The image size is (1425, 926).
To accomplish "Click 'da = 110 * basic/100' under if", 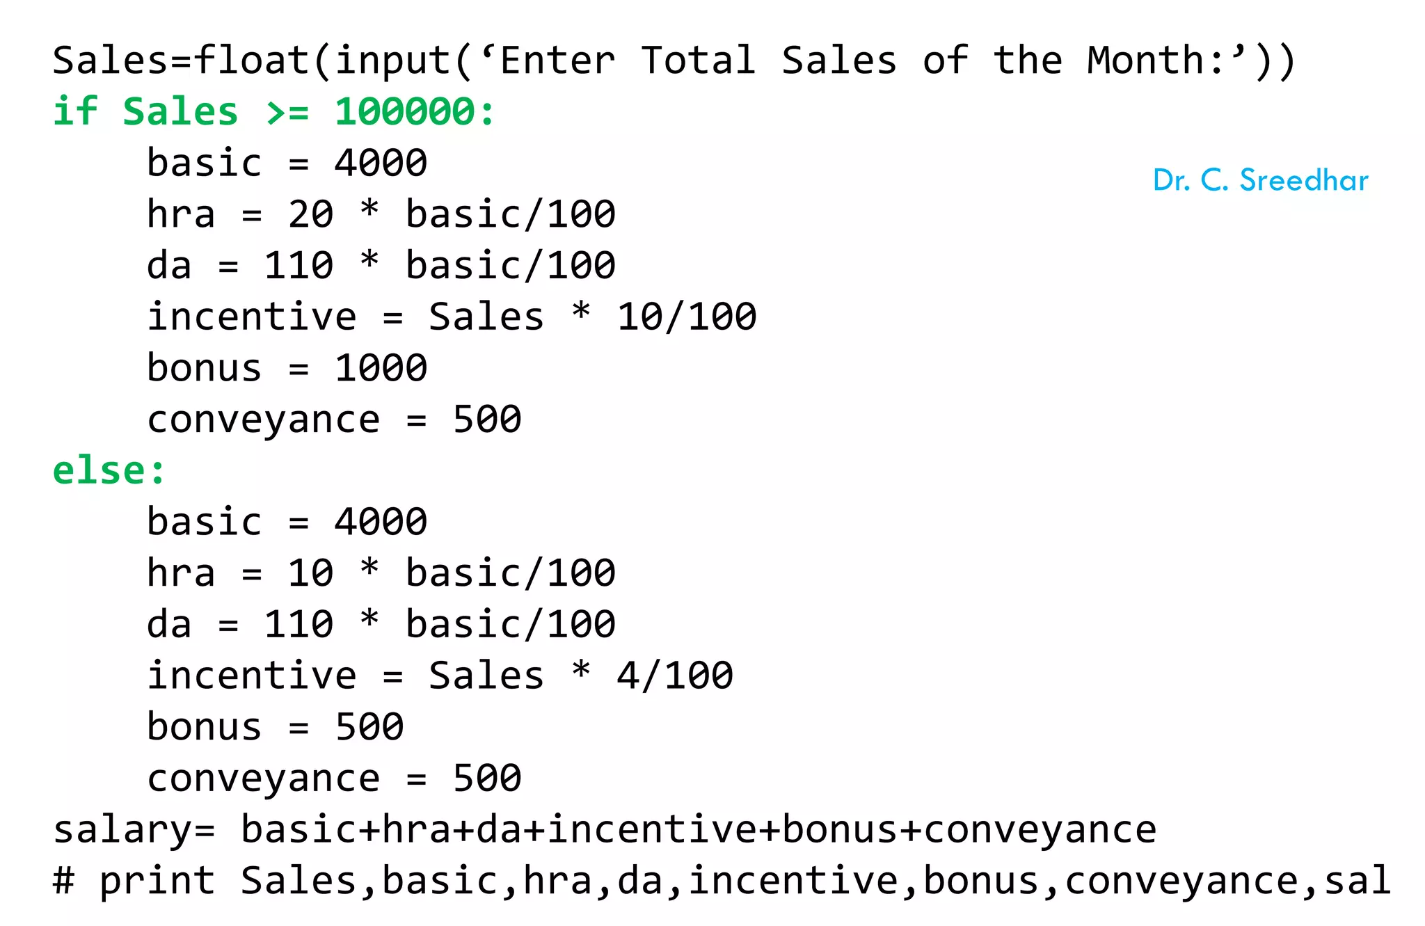I will (381, 266).
